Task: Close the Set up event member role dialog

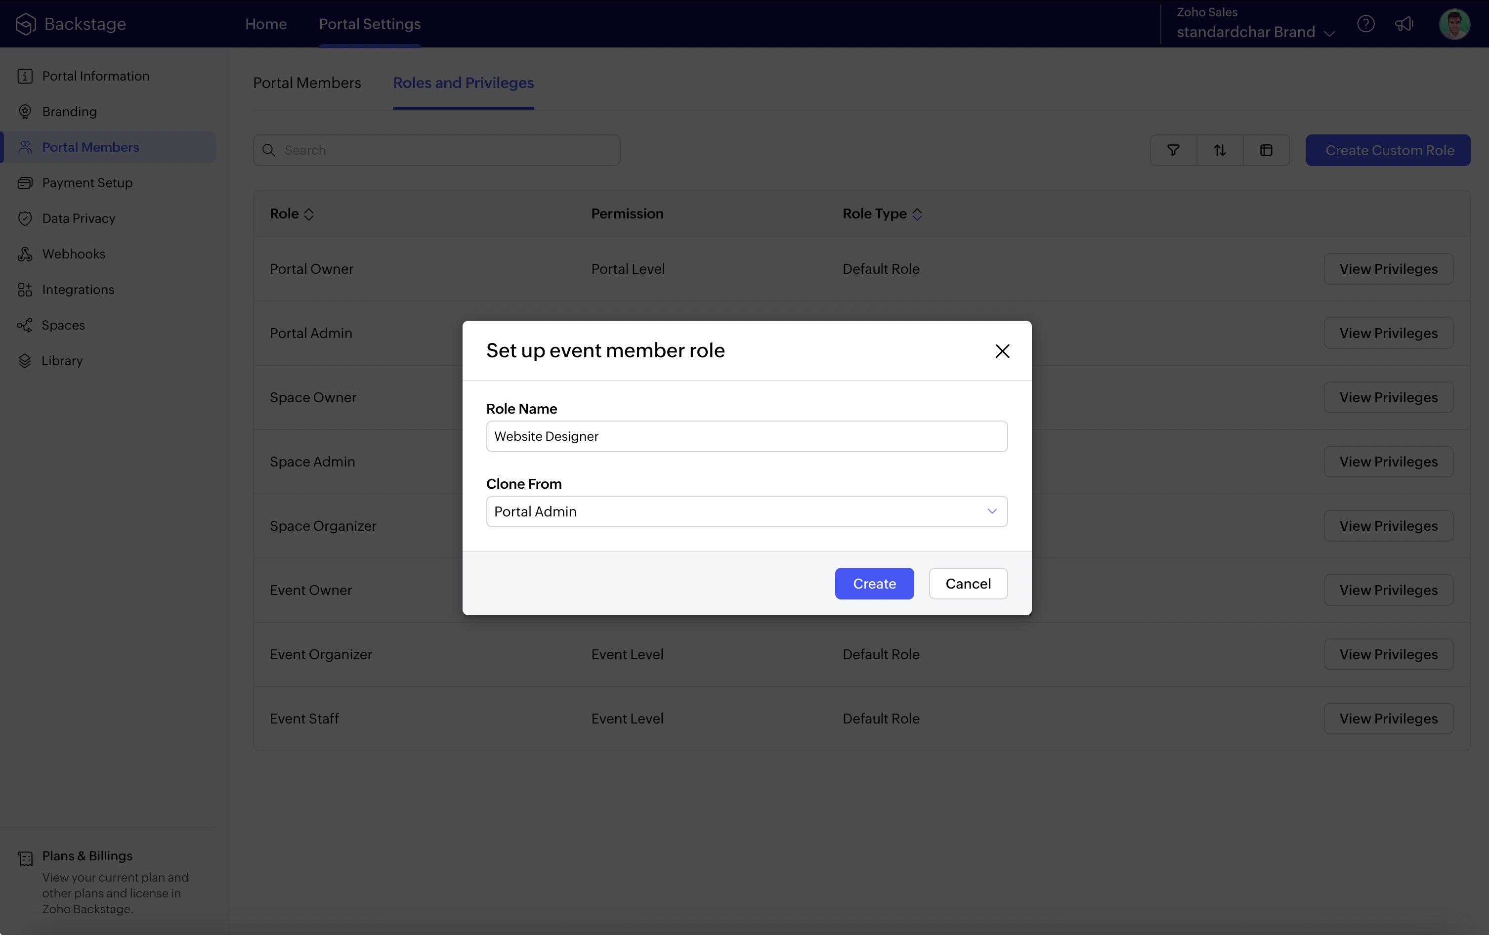Action: tap(1002, 351)
